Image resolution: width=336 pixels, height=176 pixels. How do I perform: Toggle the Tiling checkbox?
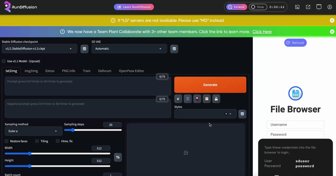coord(37,141)
